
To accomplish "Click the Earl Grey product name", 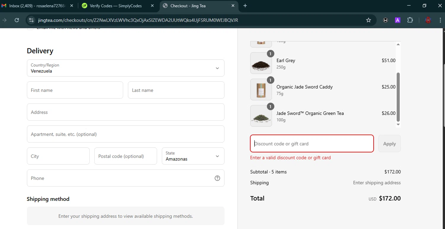I will point(286,60).
